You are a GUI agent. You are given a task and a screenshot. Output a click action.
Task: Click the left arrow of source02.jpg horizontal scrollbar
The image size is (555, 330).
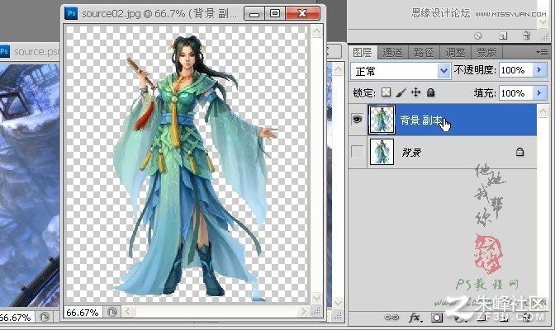point(128,312)
